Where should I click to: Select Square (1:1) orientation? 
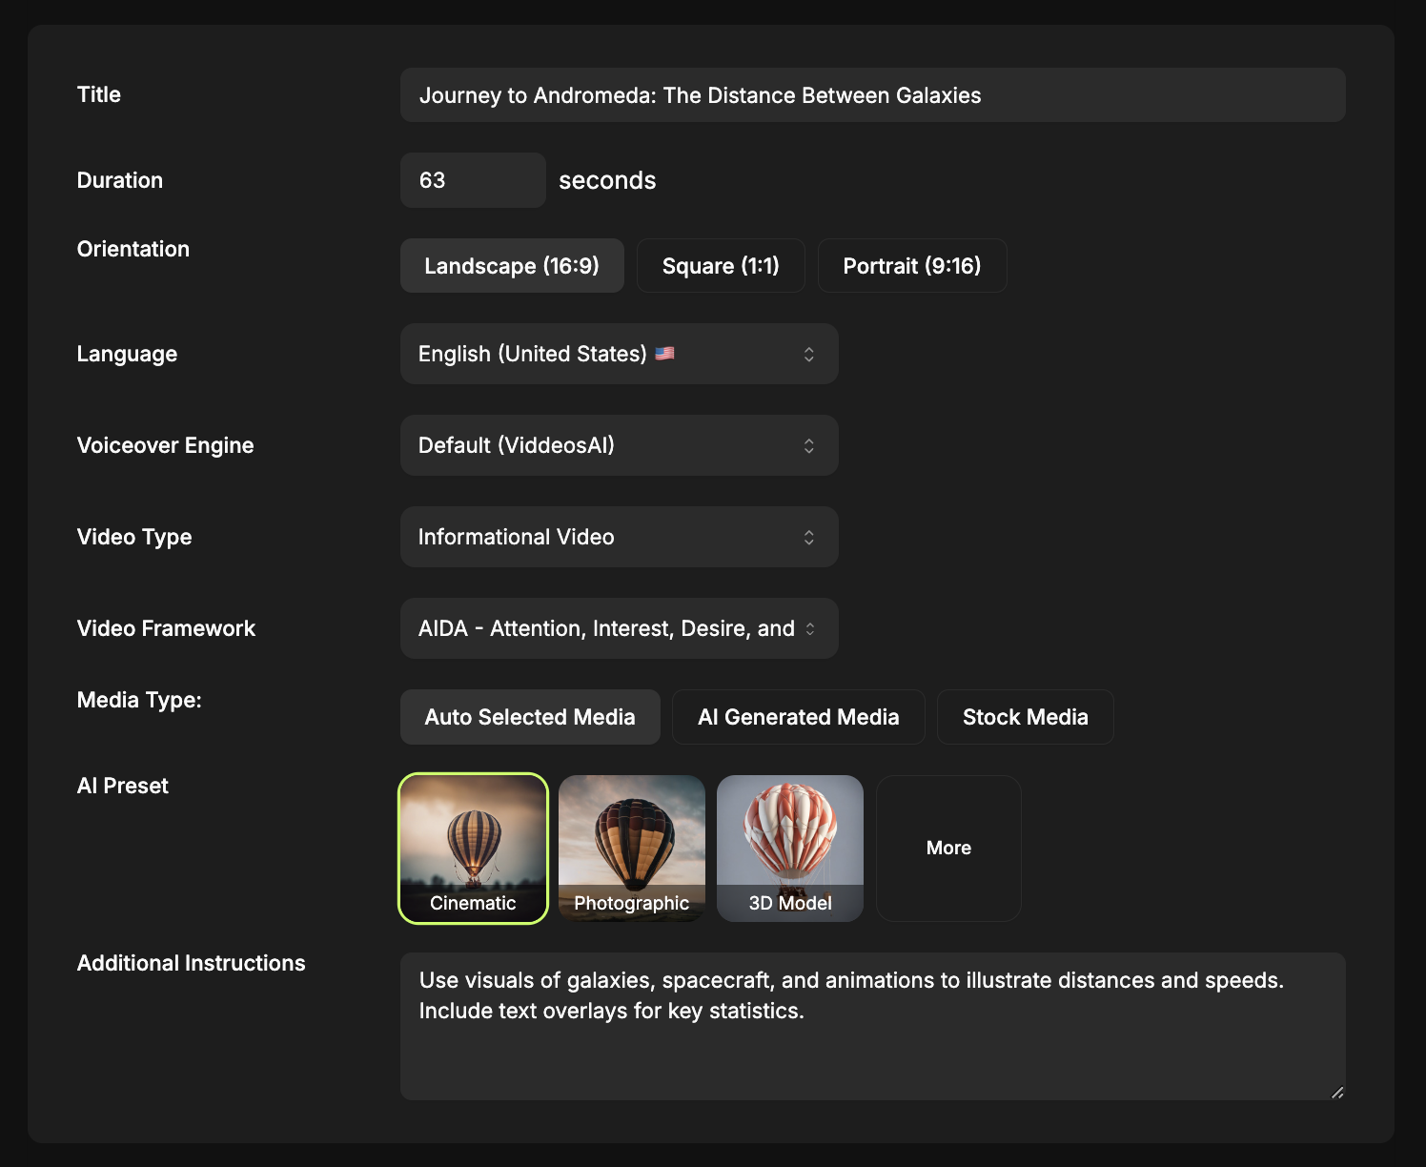coord(721,265)
